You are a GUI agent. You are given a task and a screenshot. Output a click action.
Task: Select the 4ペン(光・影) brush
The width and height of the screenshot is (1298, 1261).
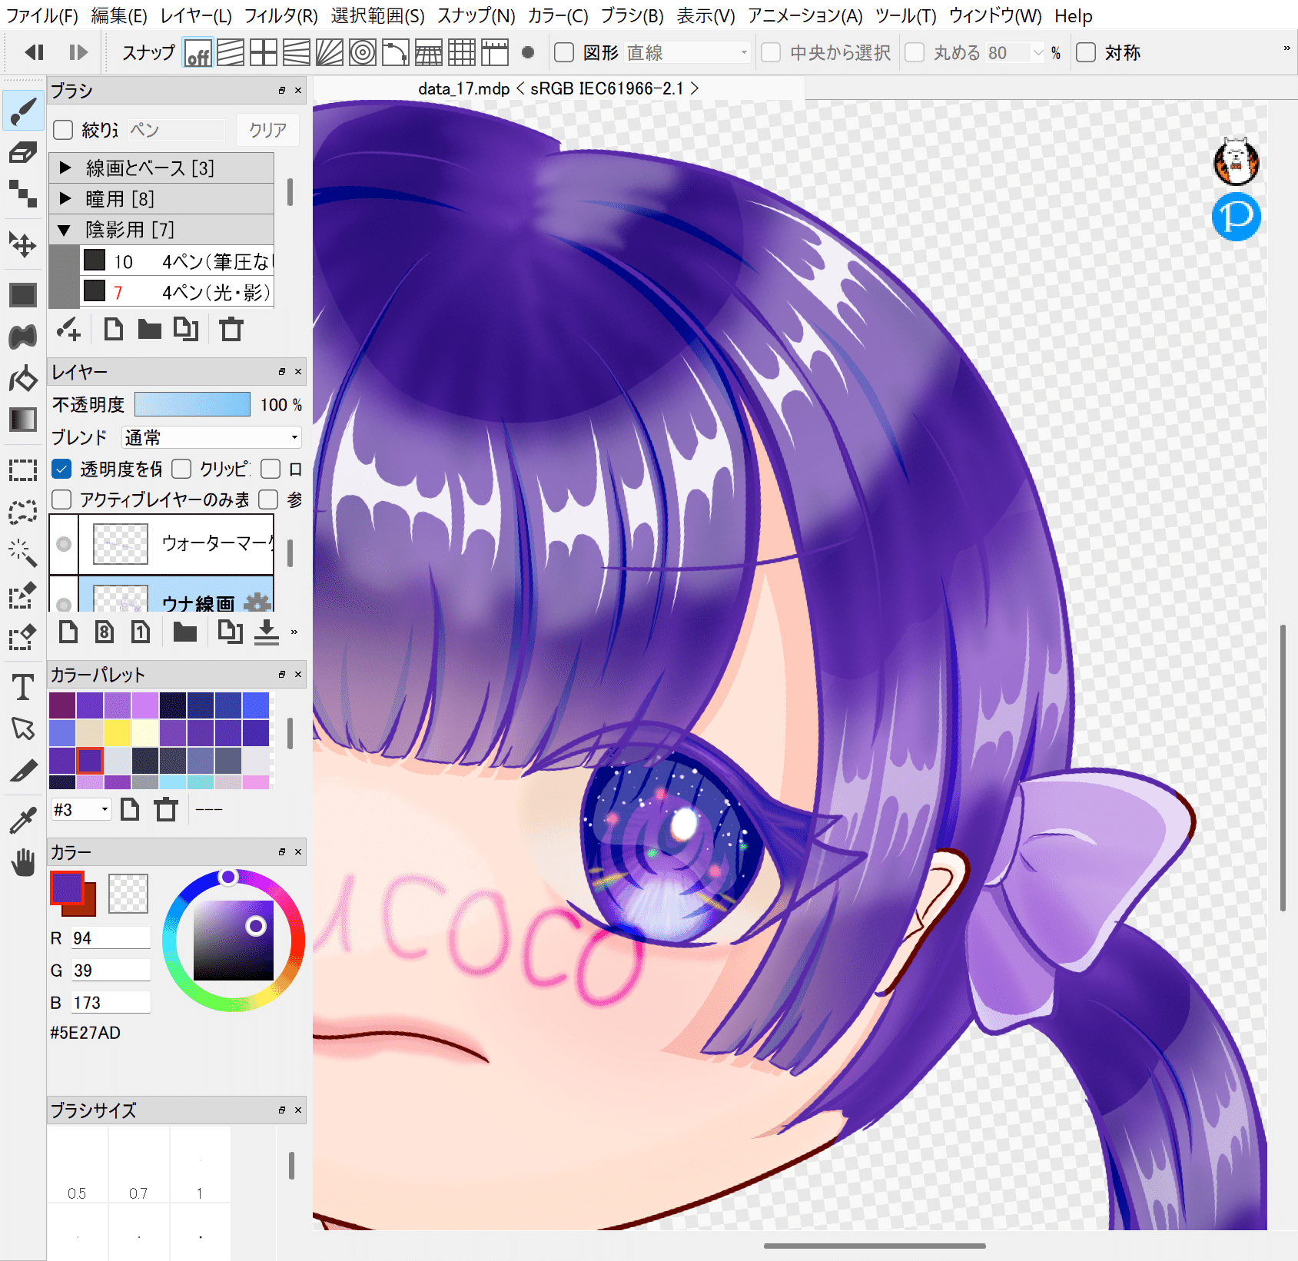(x=177, y=292)
